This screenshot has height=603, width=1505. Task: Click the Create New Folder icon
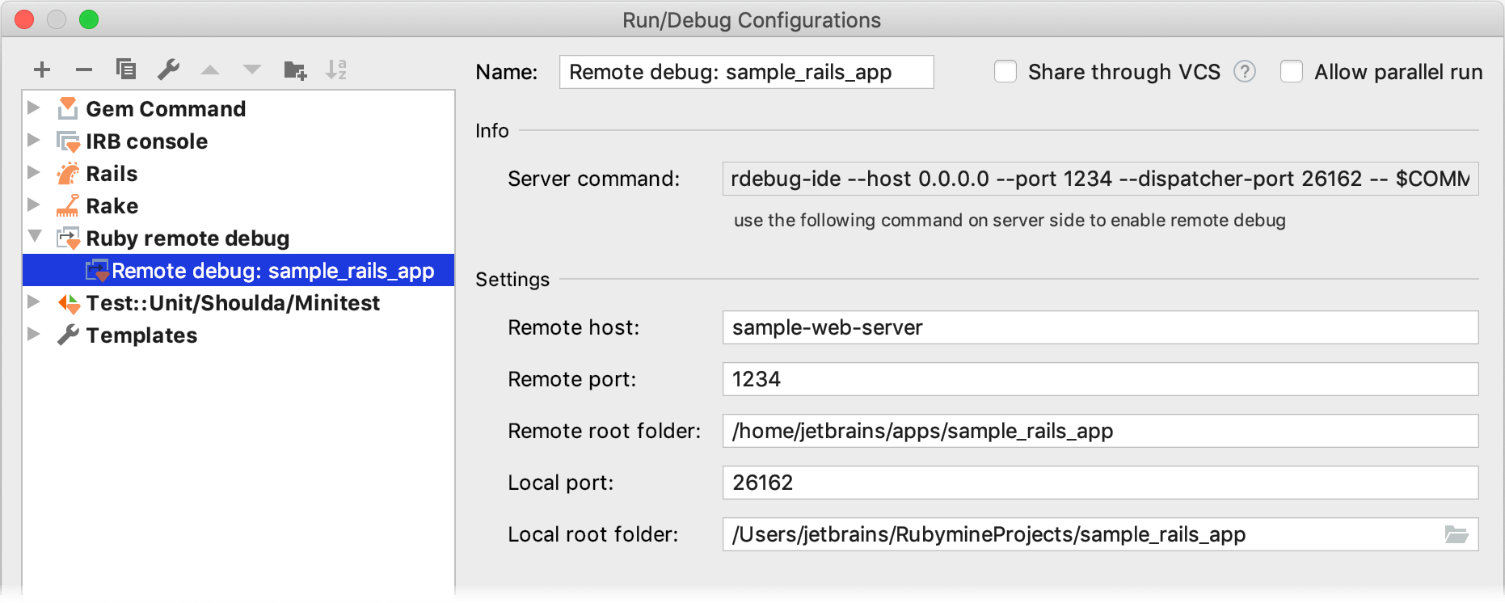click(295, 70)
